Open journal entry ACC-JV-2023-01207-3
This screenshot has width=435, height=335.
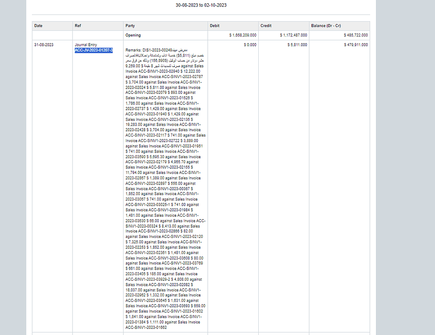tap(92, 50)
